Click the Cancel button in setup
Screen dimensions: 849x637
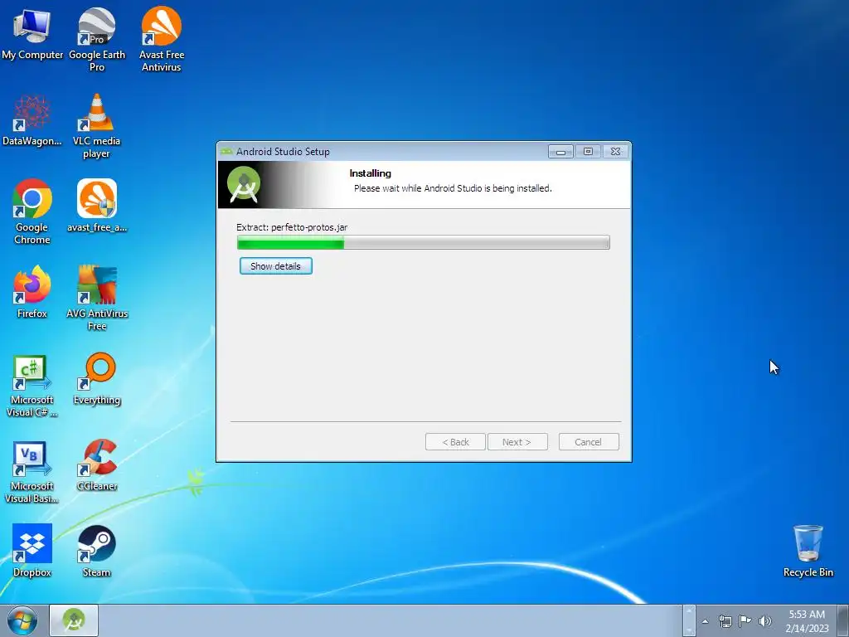tap(588, 442)
